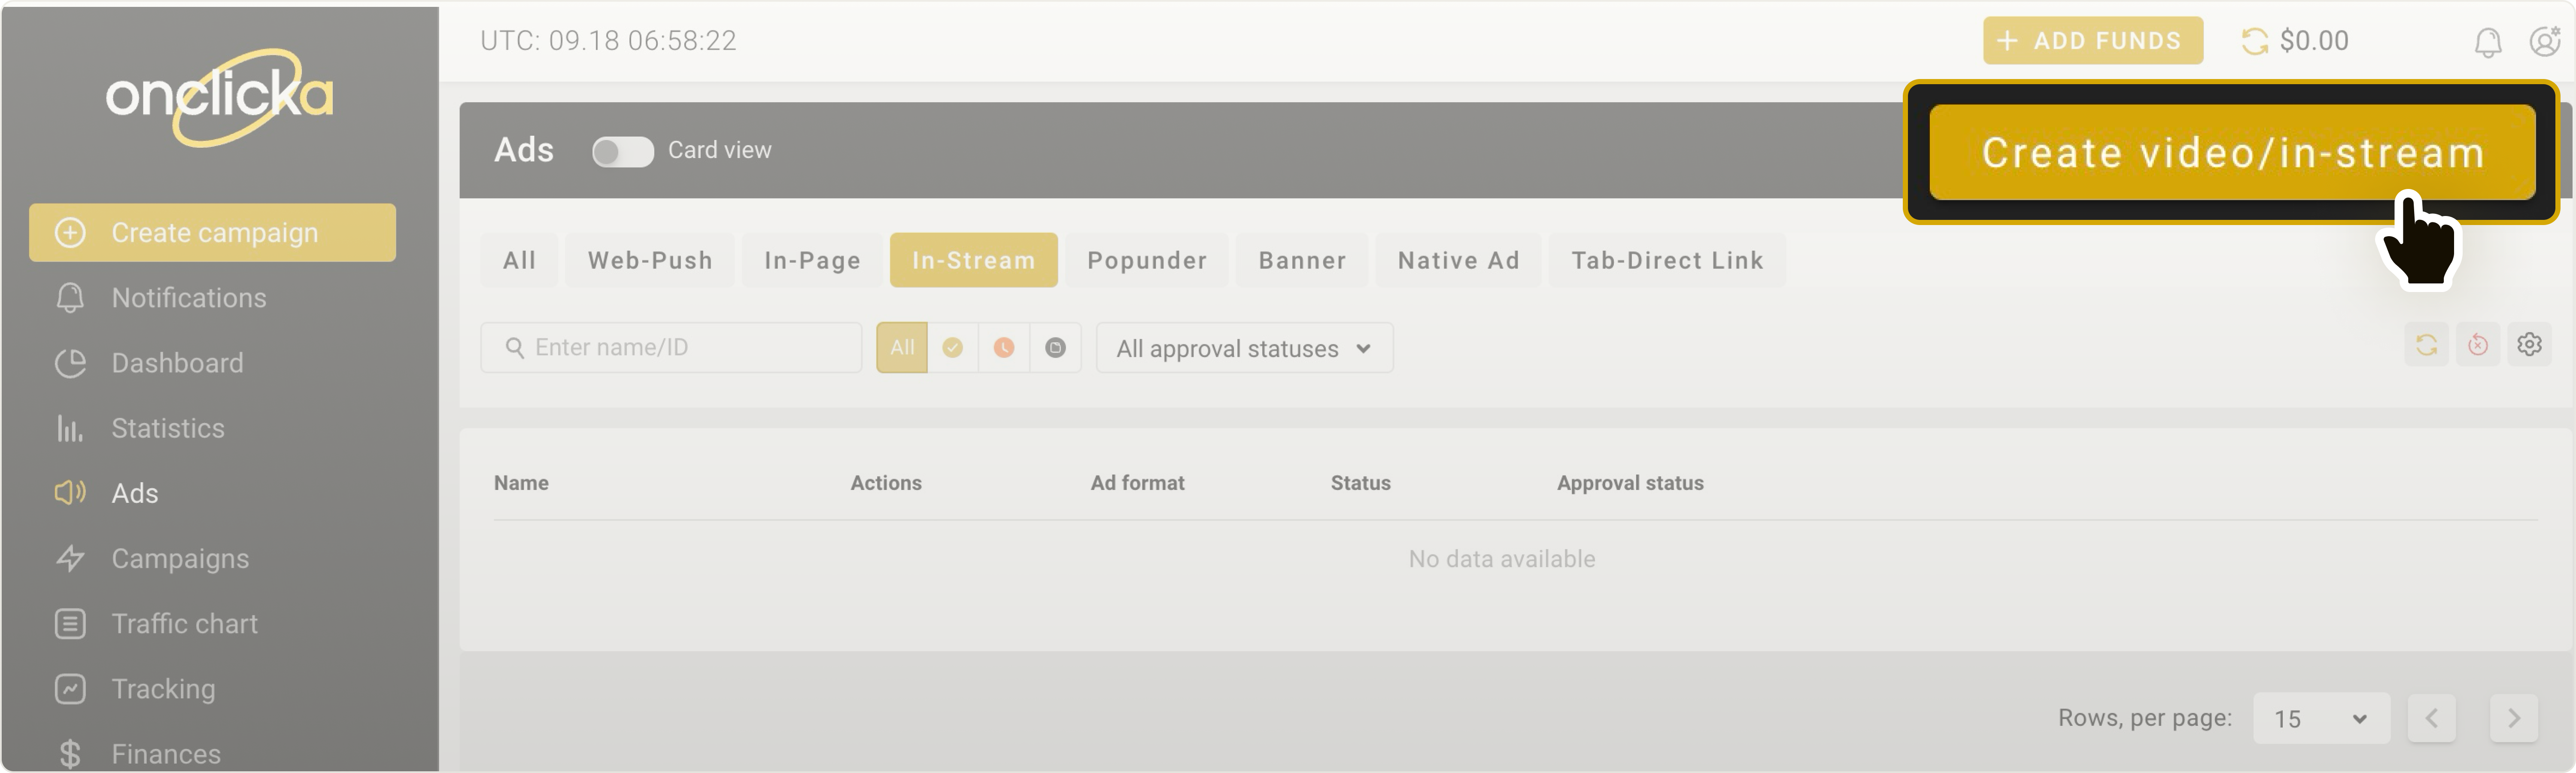The image size is (2576, 773).
Task: Click the ADD FUNDS button
Action: tap(2093, 40)
